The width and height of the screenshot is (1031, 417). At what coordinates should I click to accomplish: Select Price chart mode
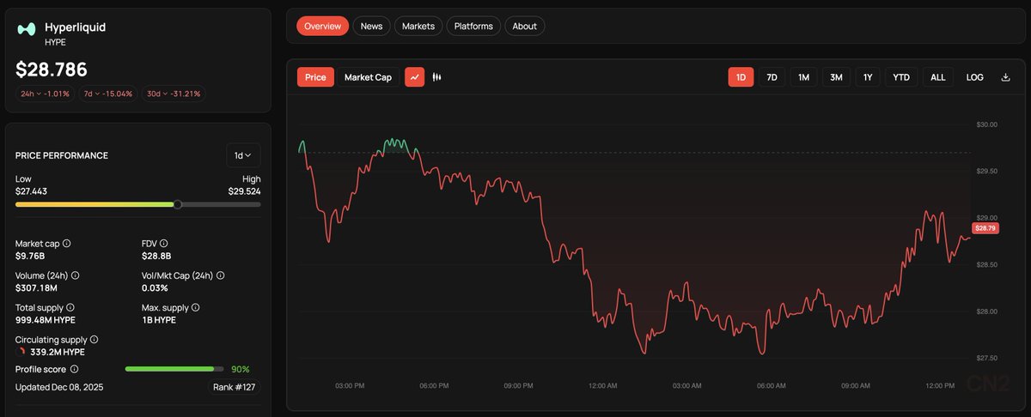[315, 77]
